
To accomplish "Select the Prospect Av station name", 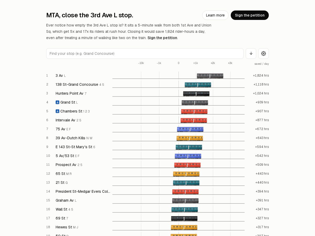I will (66, 165).
